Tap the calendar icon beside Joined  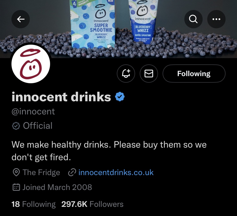(x=16, y=187)
